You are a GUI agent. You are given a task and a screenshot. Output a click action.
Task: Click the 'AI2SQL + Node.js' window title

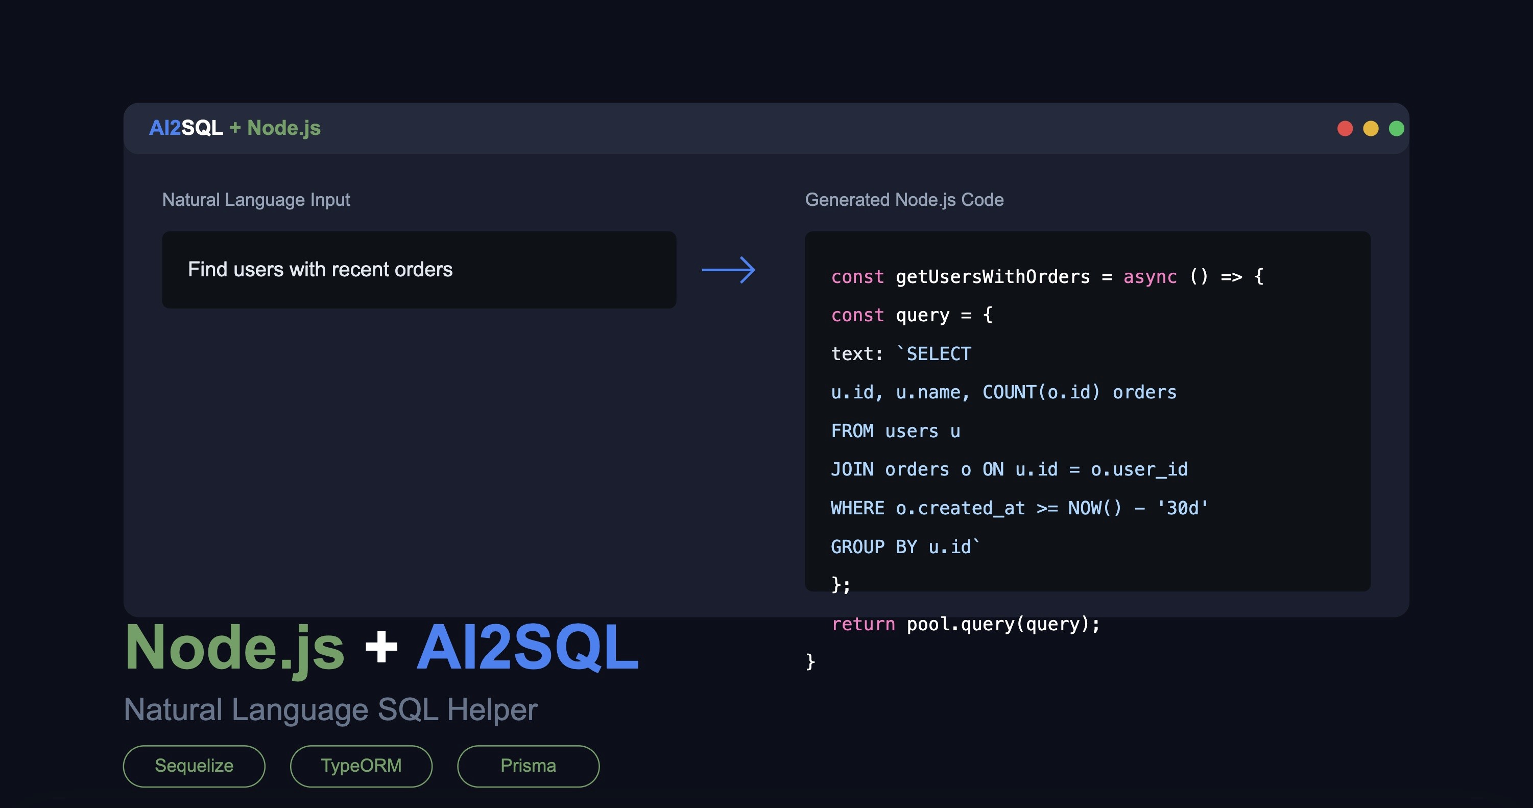tap(234, 128)
